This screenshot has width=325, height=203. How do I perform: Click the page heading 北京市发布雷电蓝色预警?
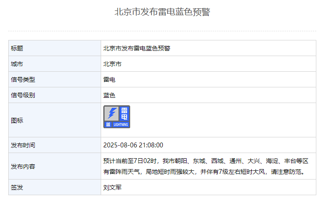click(162, 12)
